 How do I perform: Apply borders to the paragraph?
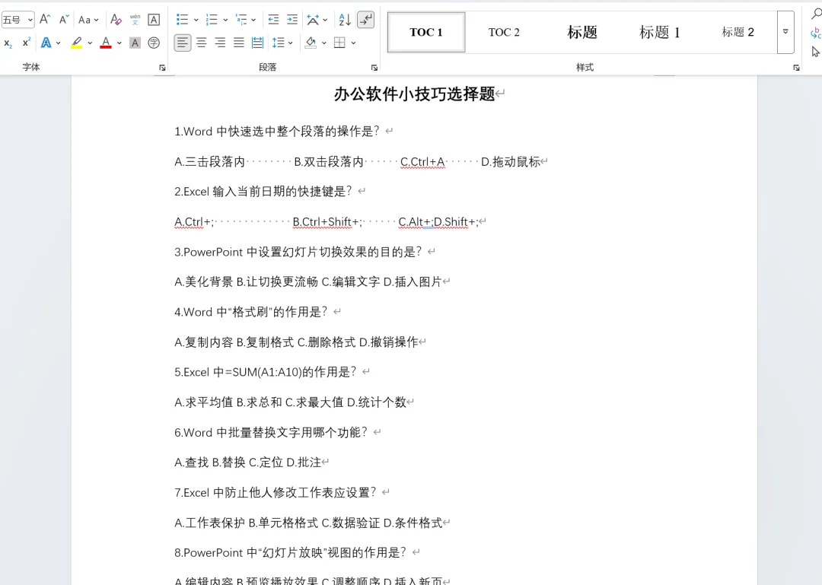339,43
